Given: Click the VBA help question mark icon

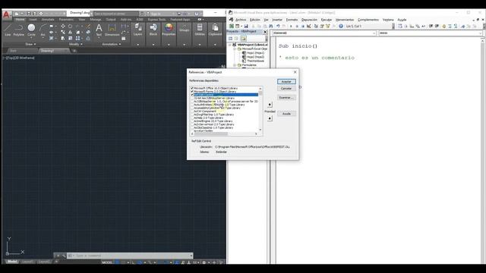Looking at the screenshot, I should coord(341,27).
